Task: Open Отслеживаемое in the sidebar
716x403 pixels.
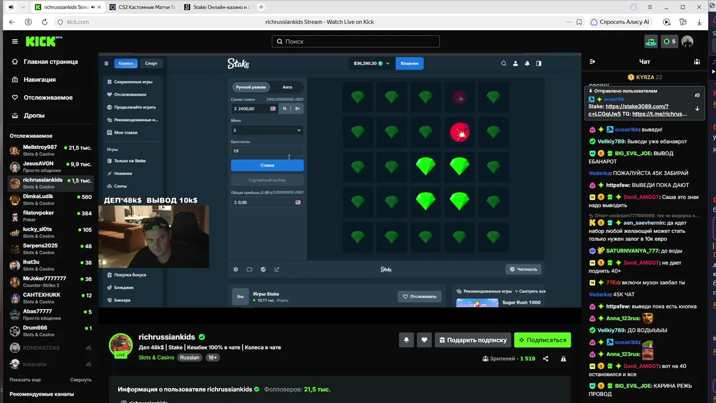Action: click(x=47, y=97)
